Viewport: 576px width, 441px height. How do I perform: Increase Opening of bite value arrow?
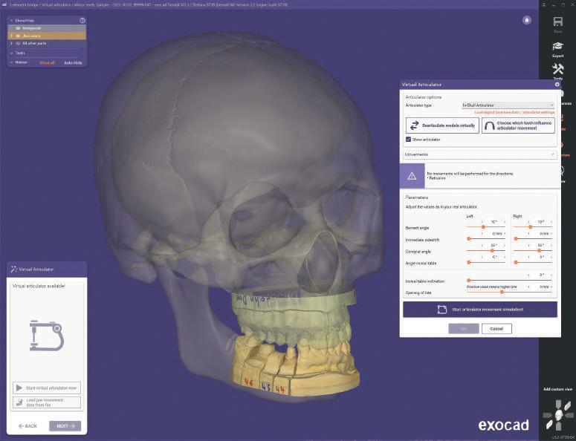coord(551,287)
